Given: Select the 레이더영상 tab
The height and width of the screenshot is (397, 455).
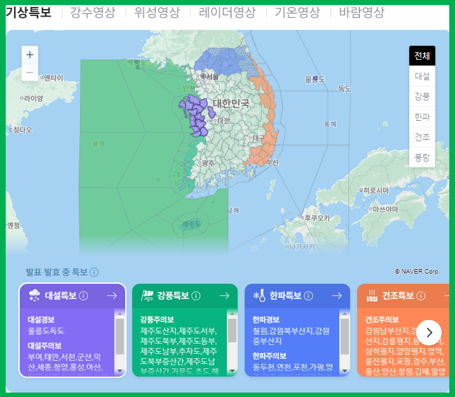Looking at the screenshot, I should click(227, 13).
